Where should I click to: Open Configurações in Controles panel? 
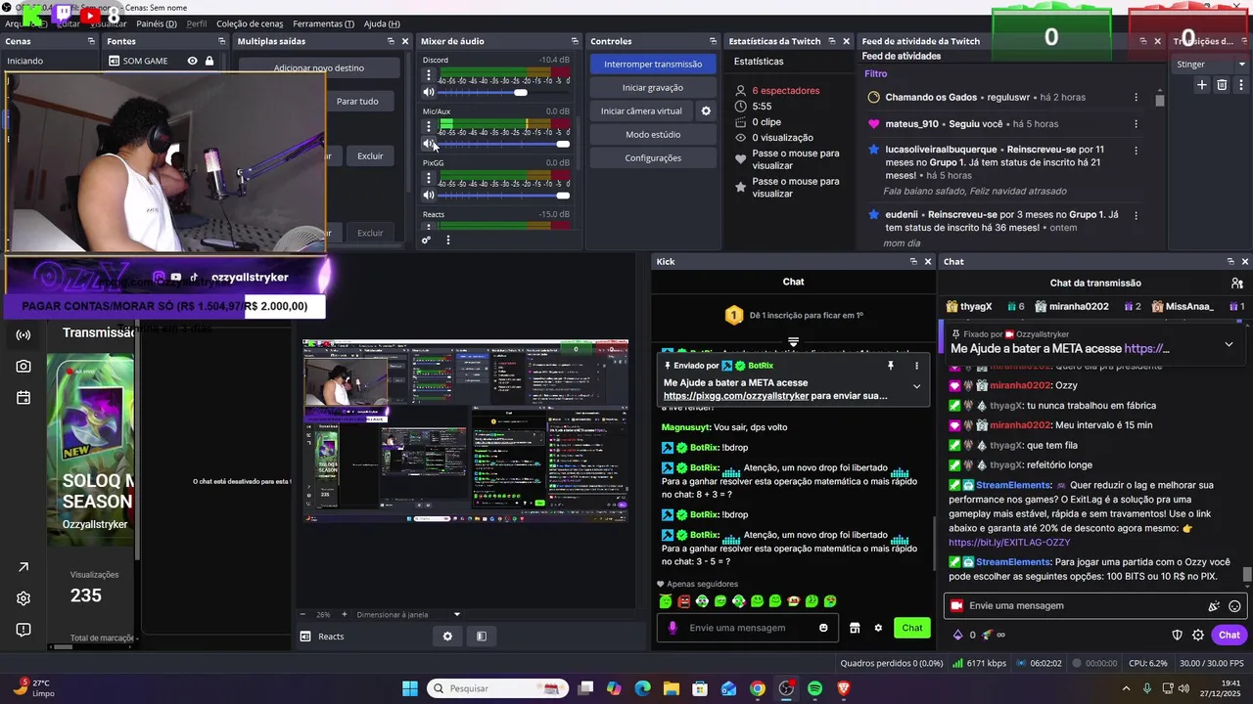point(653,157)
